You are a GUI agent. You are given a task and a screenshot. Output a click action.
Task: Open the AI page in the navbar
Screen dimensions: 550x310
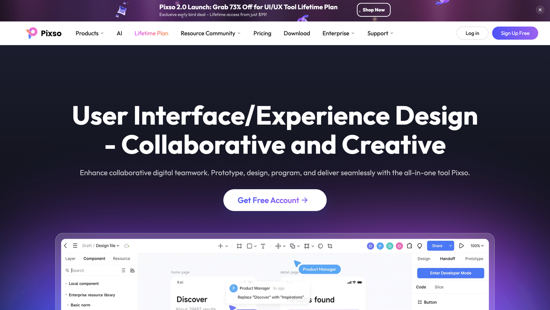click(119, 33)
